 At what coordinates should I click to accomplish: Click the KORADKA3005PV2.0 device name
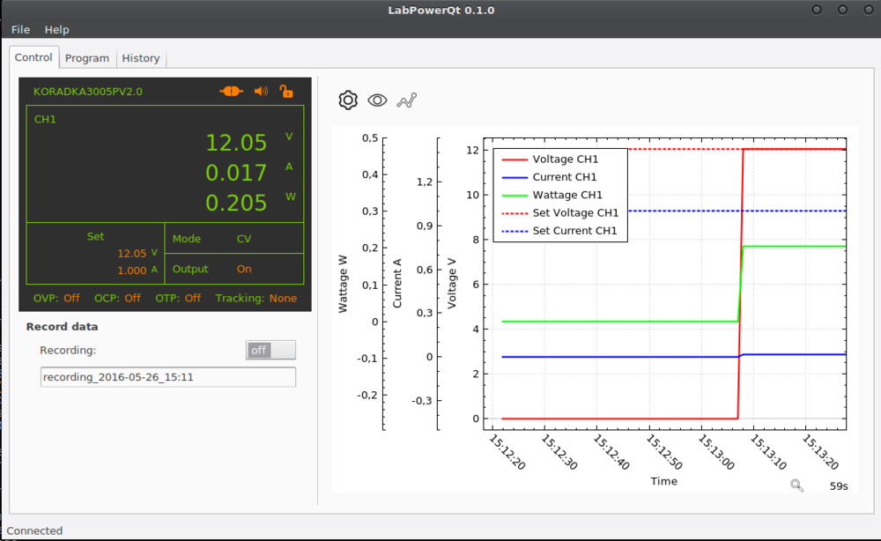click(88, 92)
